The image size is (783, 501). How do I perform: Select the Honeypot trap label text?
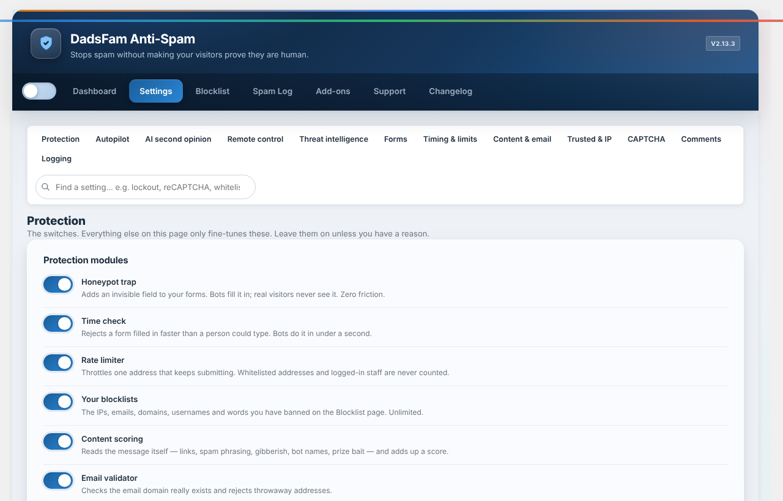pyautogui.click(x=109, y=282)
